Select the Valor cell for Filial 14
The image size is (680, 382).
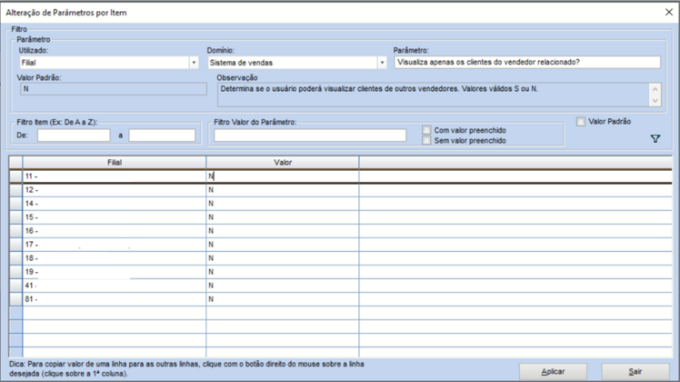click(x=282, y=204)
